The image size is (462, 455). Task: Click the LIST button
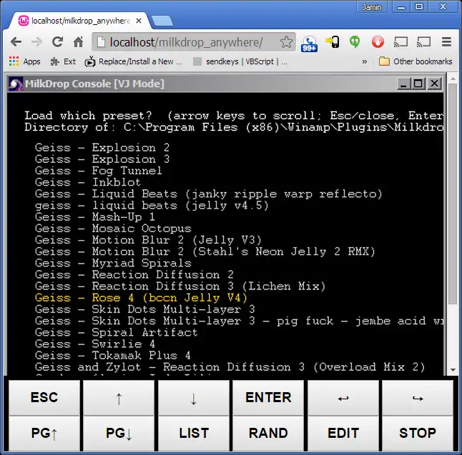pyautogui.click(x=194, y=434)
